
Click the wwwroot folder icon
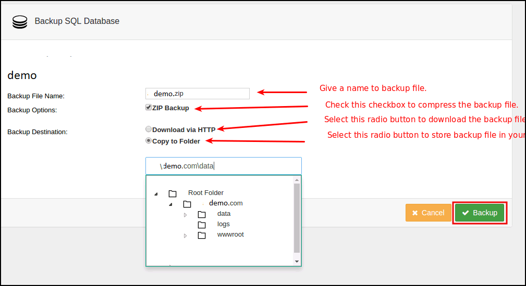(202, 235)
